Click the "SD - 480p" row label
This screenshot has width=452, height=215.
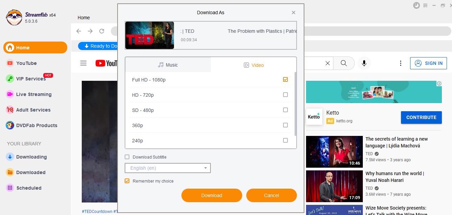point(143,110)
